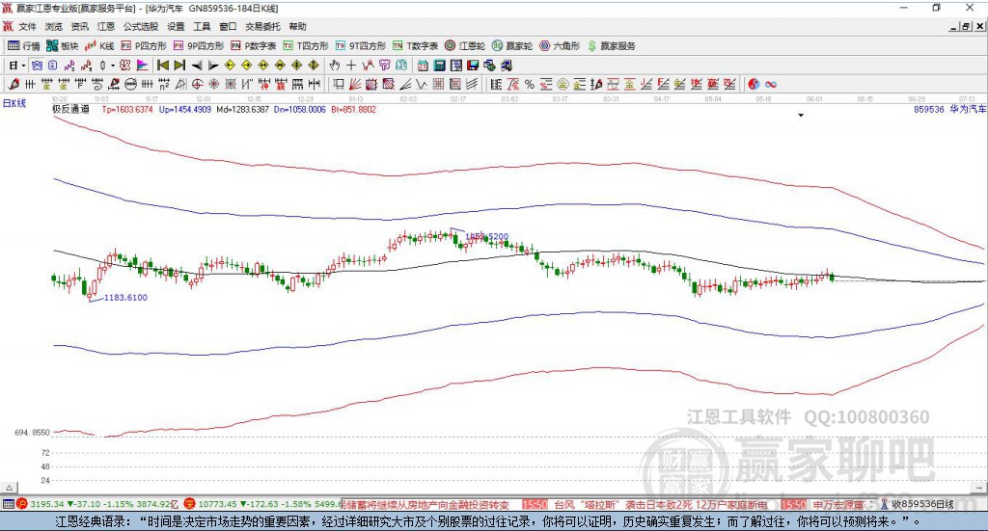988x531 pixels.
Task: Open the 工具 menu
Action: tap(202, 26)
